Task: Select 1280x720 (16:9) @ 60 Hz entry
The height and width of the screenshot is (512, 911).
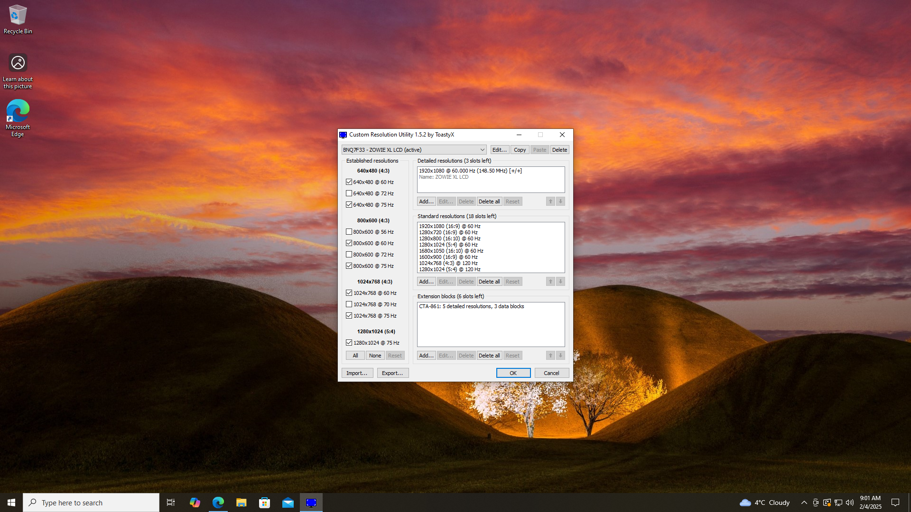Action: (x=491, y=232)
